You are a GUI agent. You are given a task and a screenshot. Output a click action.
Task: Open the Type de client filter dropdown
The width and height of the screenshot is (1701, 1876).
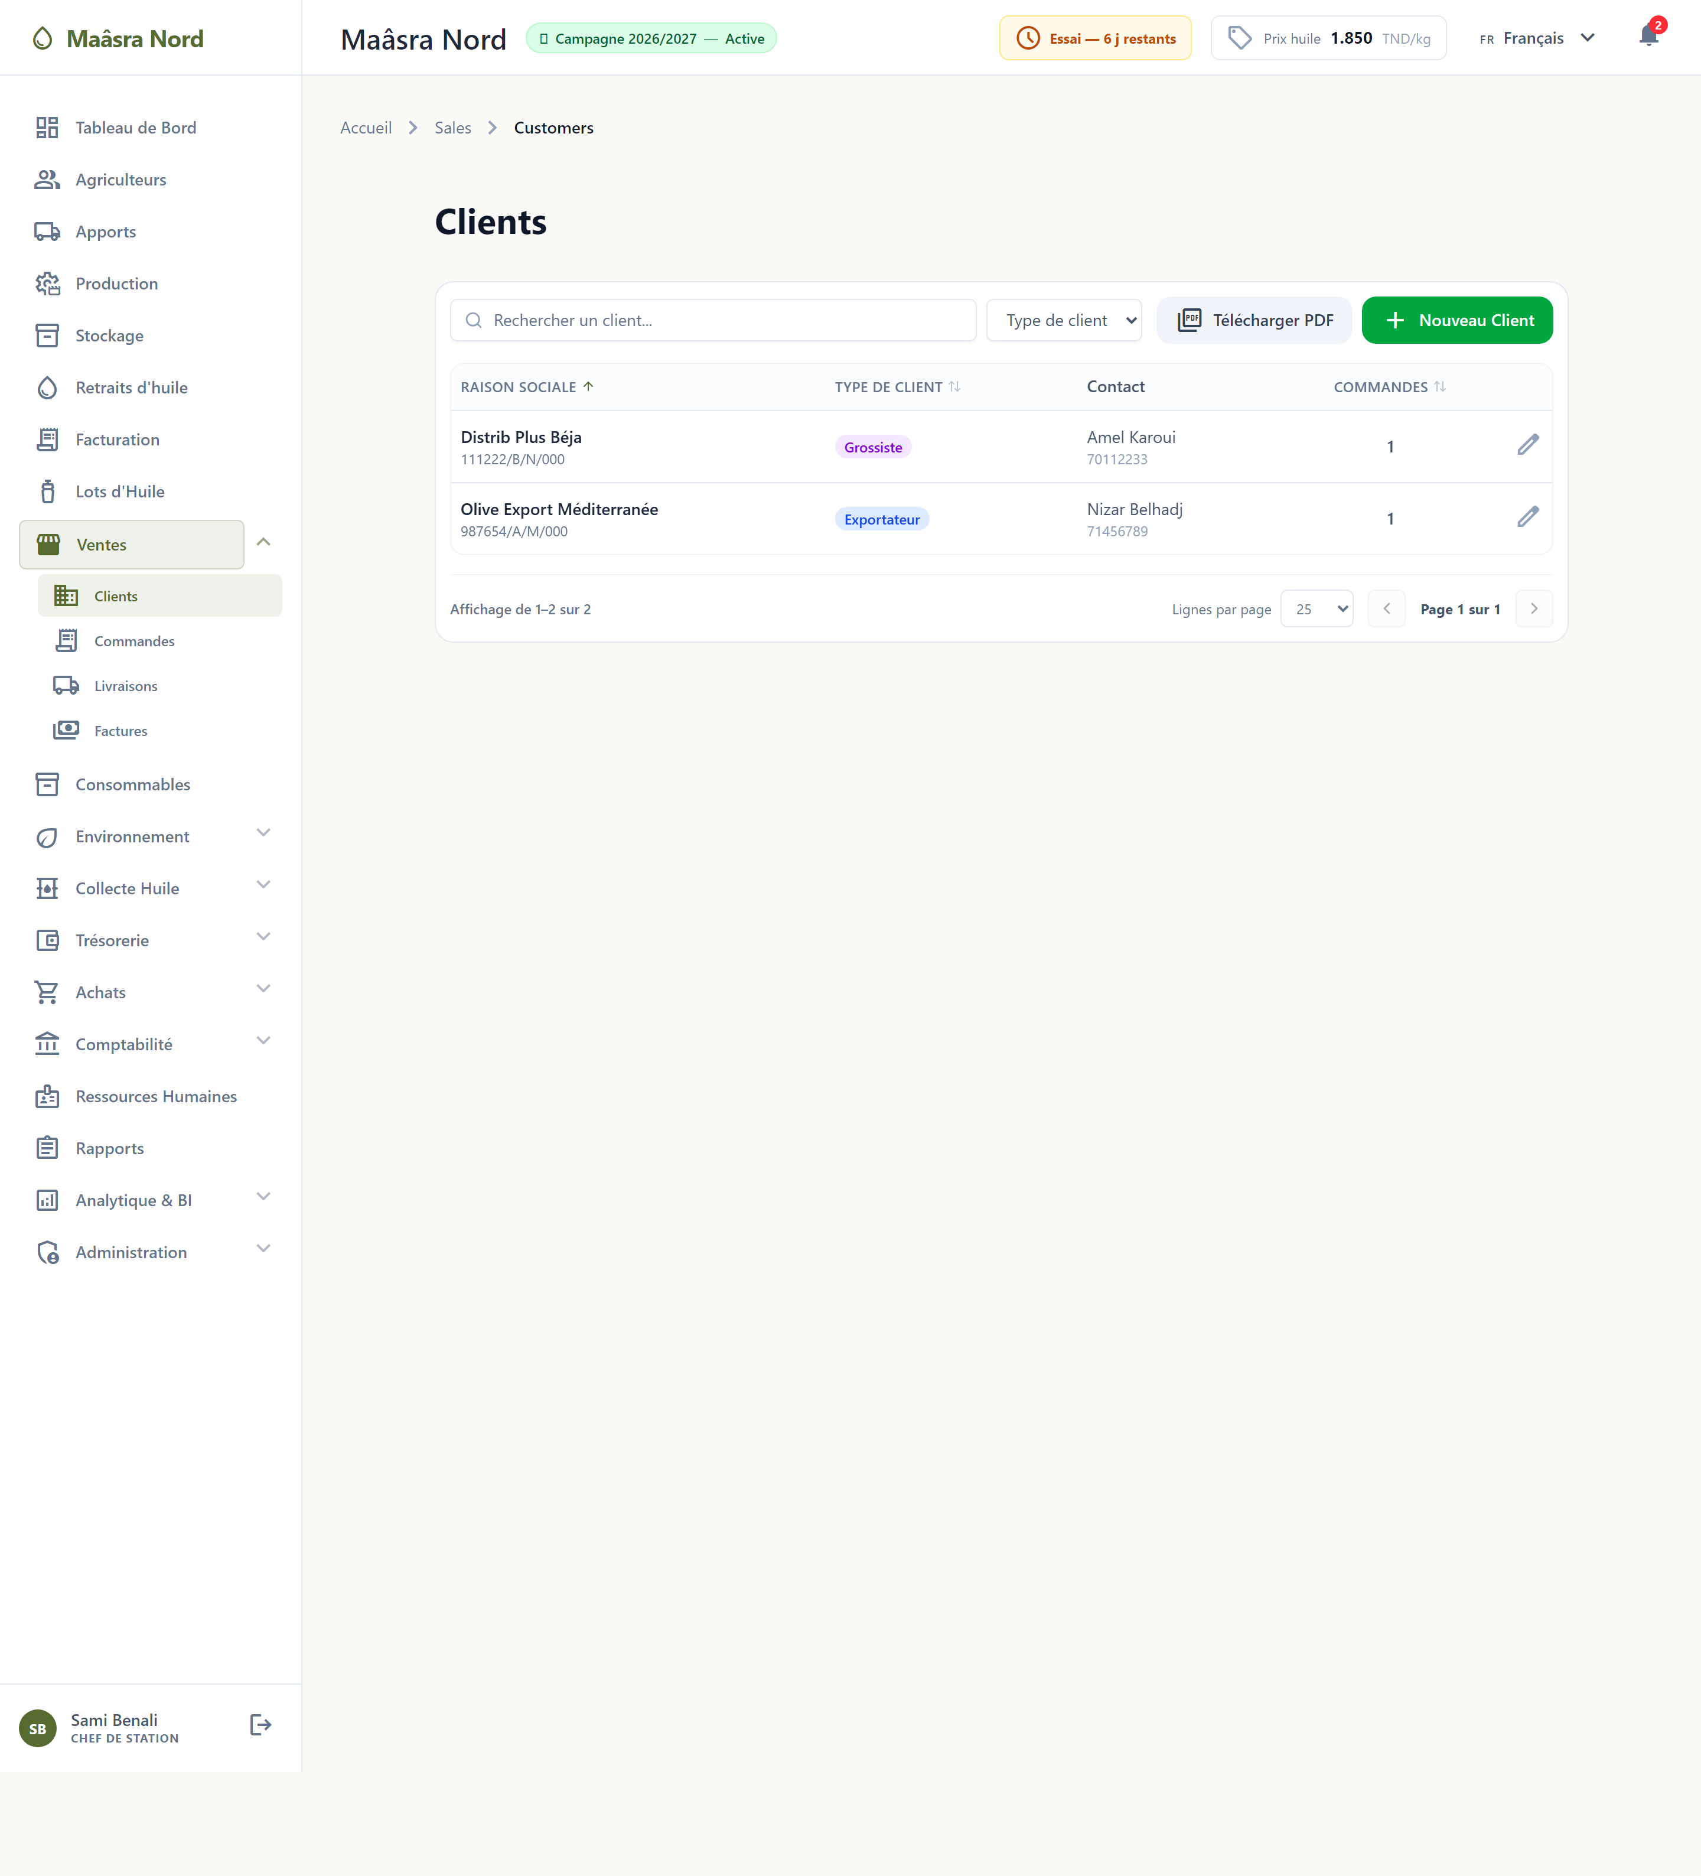tap(1064, 320)
